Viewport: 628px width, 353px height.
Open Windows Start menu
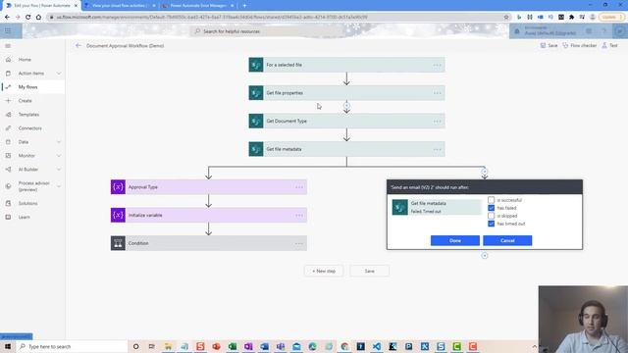(8, 346)
